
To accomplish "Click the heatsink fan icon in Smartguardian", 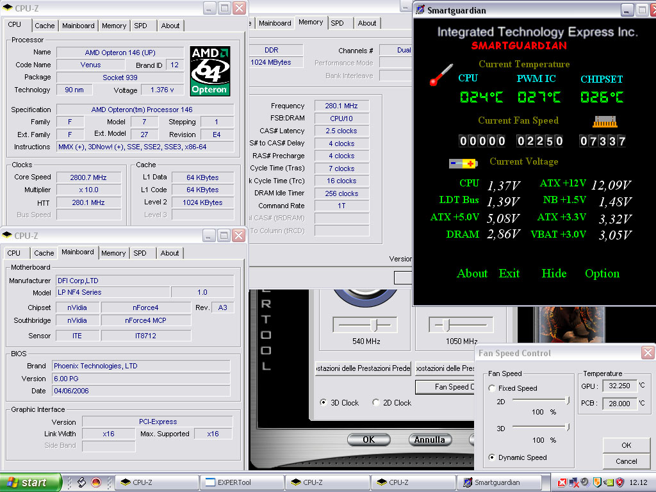I will 605,121.
